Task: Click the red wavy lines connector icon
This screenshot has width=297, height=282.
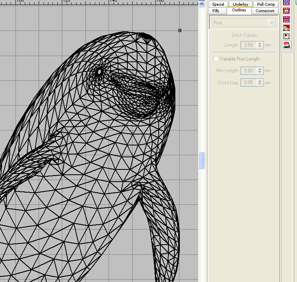Action: coord(287,28)
